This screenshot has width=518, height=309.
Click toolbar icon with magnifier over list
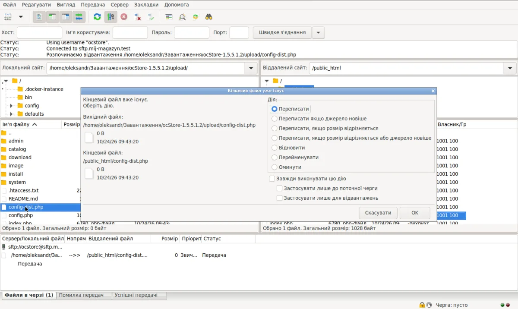182,17
